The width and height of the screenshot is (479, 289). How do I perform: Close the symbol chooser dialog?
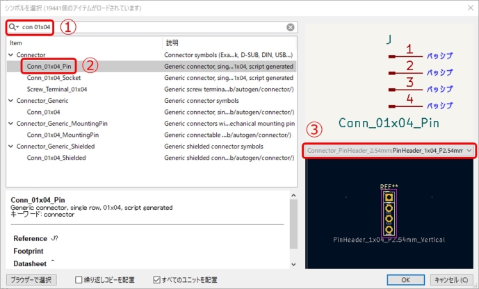(x=468, y=8)
